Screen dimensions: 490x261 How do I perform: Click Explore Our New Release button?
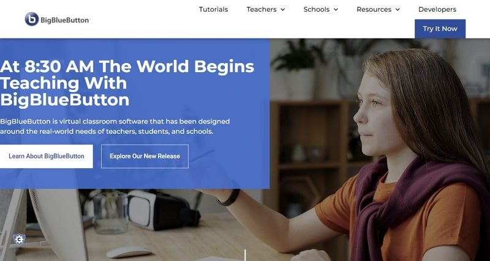145,156
